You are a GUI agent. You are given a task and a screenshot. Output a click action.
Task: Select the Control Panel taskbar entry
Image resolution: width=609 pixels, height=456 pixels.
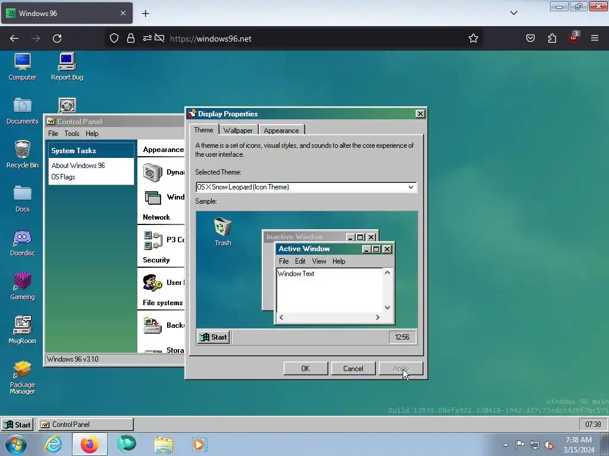86,425
